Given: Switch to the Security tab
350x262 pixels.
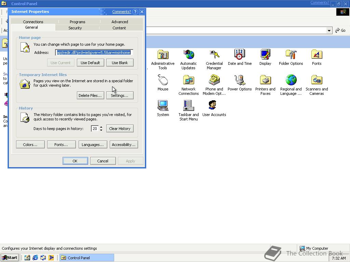Looking at the screenshot, I should (x=75, y=28).
